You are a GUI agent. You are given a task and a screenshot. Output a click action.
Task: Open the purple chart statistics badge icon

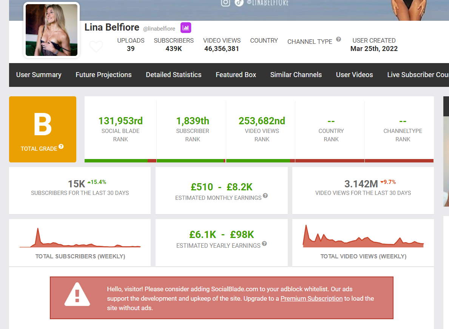click(x=186, y=28)
